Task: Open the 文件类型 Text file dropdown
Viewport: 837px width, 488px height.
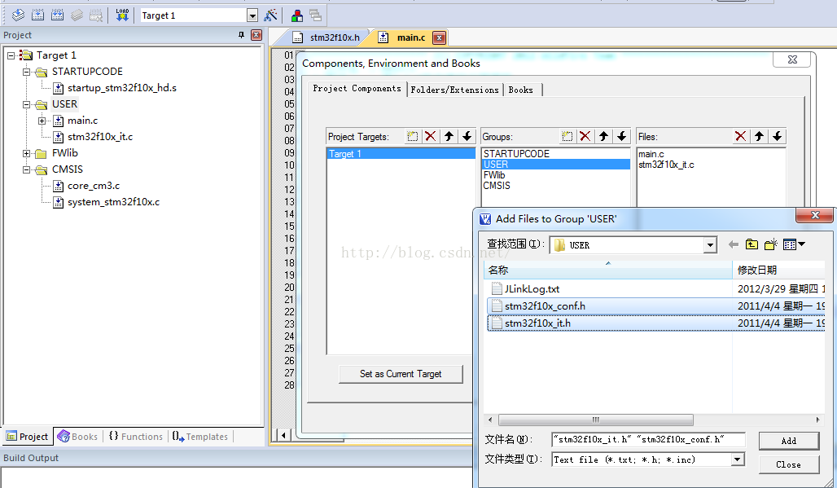Action: tap(738, 459)
